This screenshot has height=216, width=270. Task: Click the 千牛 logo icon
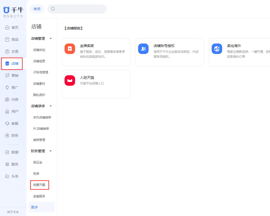(x=6, y=10)
